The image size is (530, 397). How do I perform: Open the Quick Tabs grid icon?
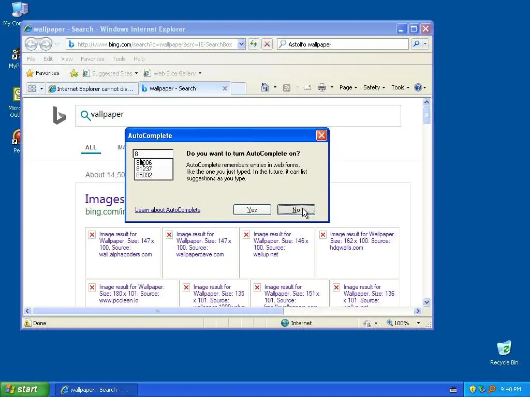[x=32, y=88]
